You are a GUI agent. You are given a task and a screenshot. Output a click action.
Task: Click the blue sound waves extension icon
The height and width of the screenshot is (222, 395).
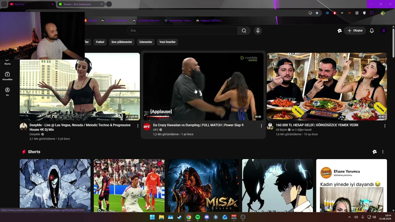[x=327, y=13]
